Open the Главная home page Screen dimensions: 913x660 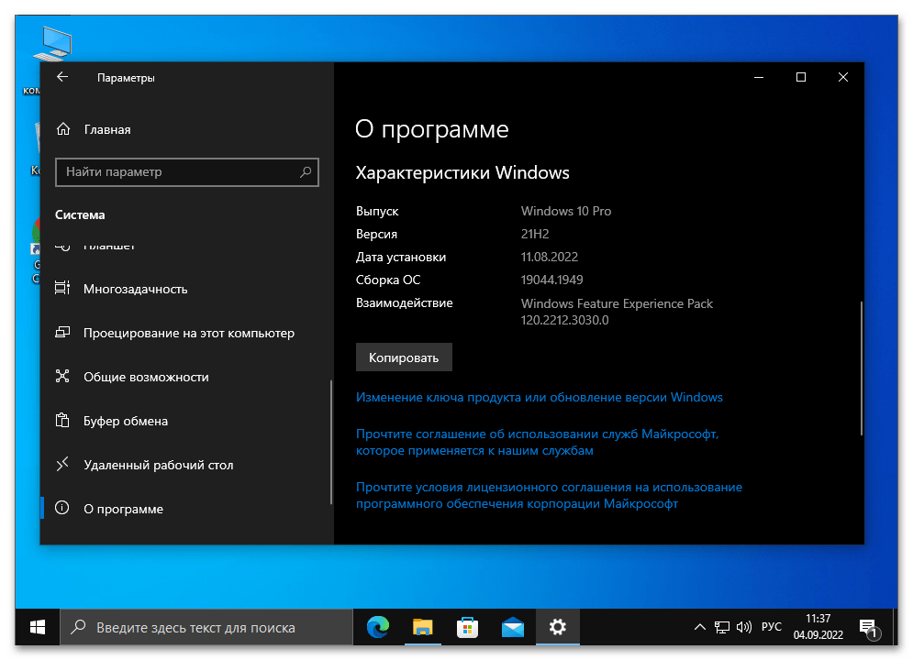tap(106, 129)
